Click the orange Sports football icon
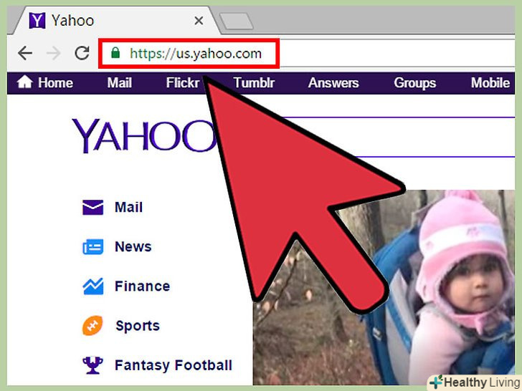 click(x=92, y=326)
